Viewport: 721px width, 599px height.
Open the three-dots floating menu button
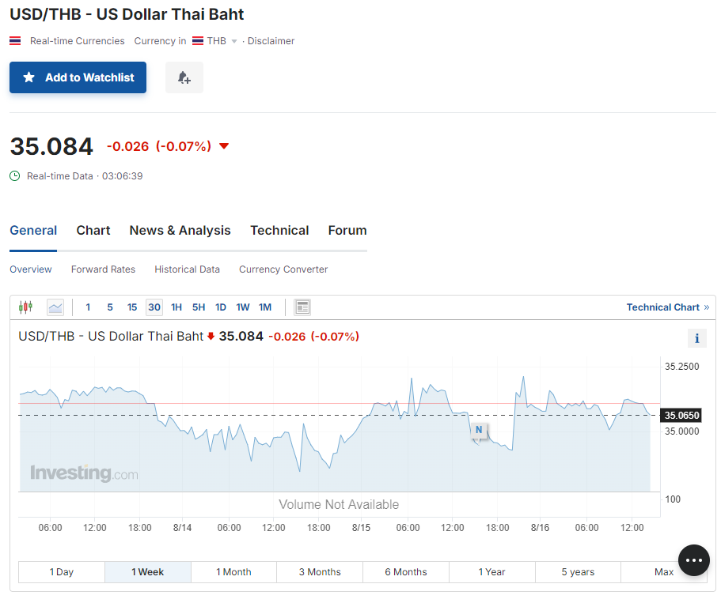click(693, 560)
